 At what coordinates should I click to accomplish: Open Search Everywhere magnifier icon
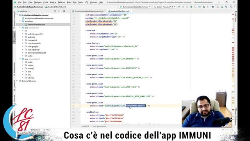click(x=231, y=7)
